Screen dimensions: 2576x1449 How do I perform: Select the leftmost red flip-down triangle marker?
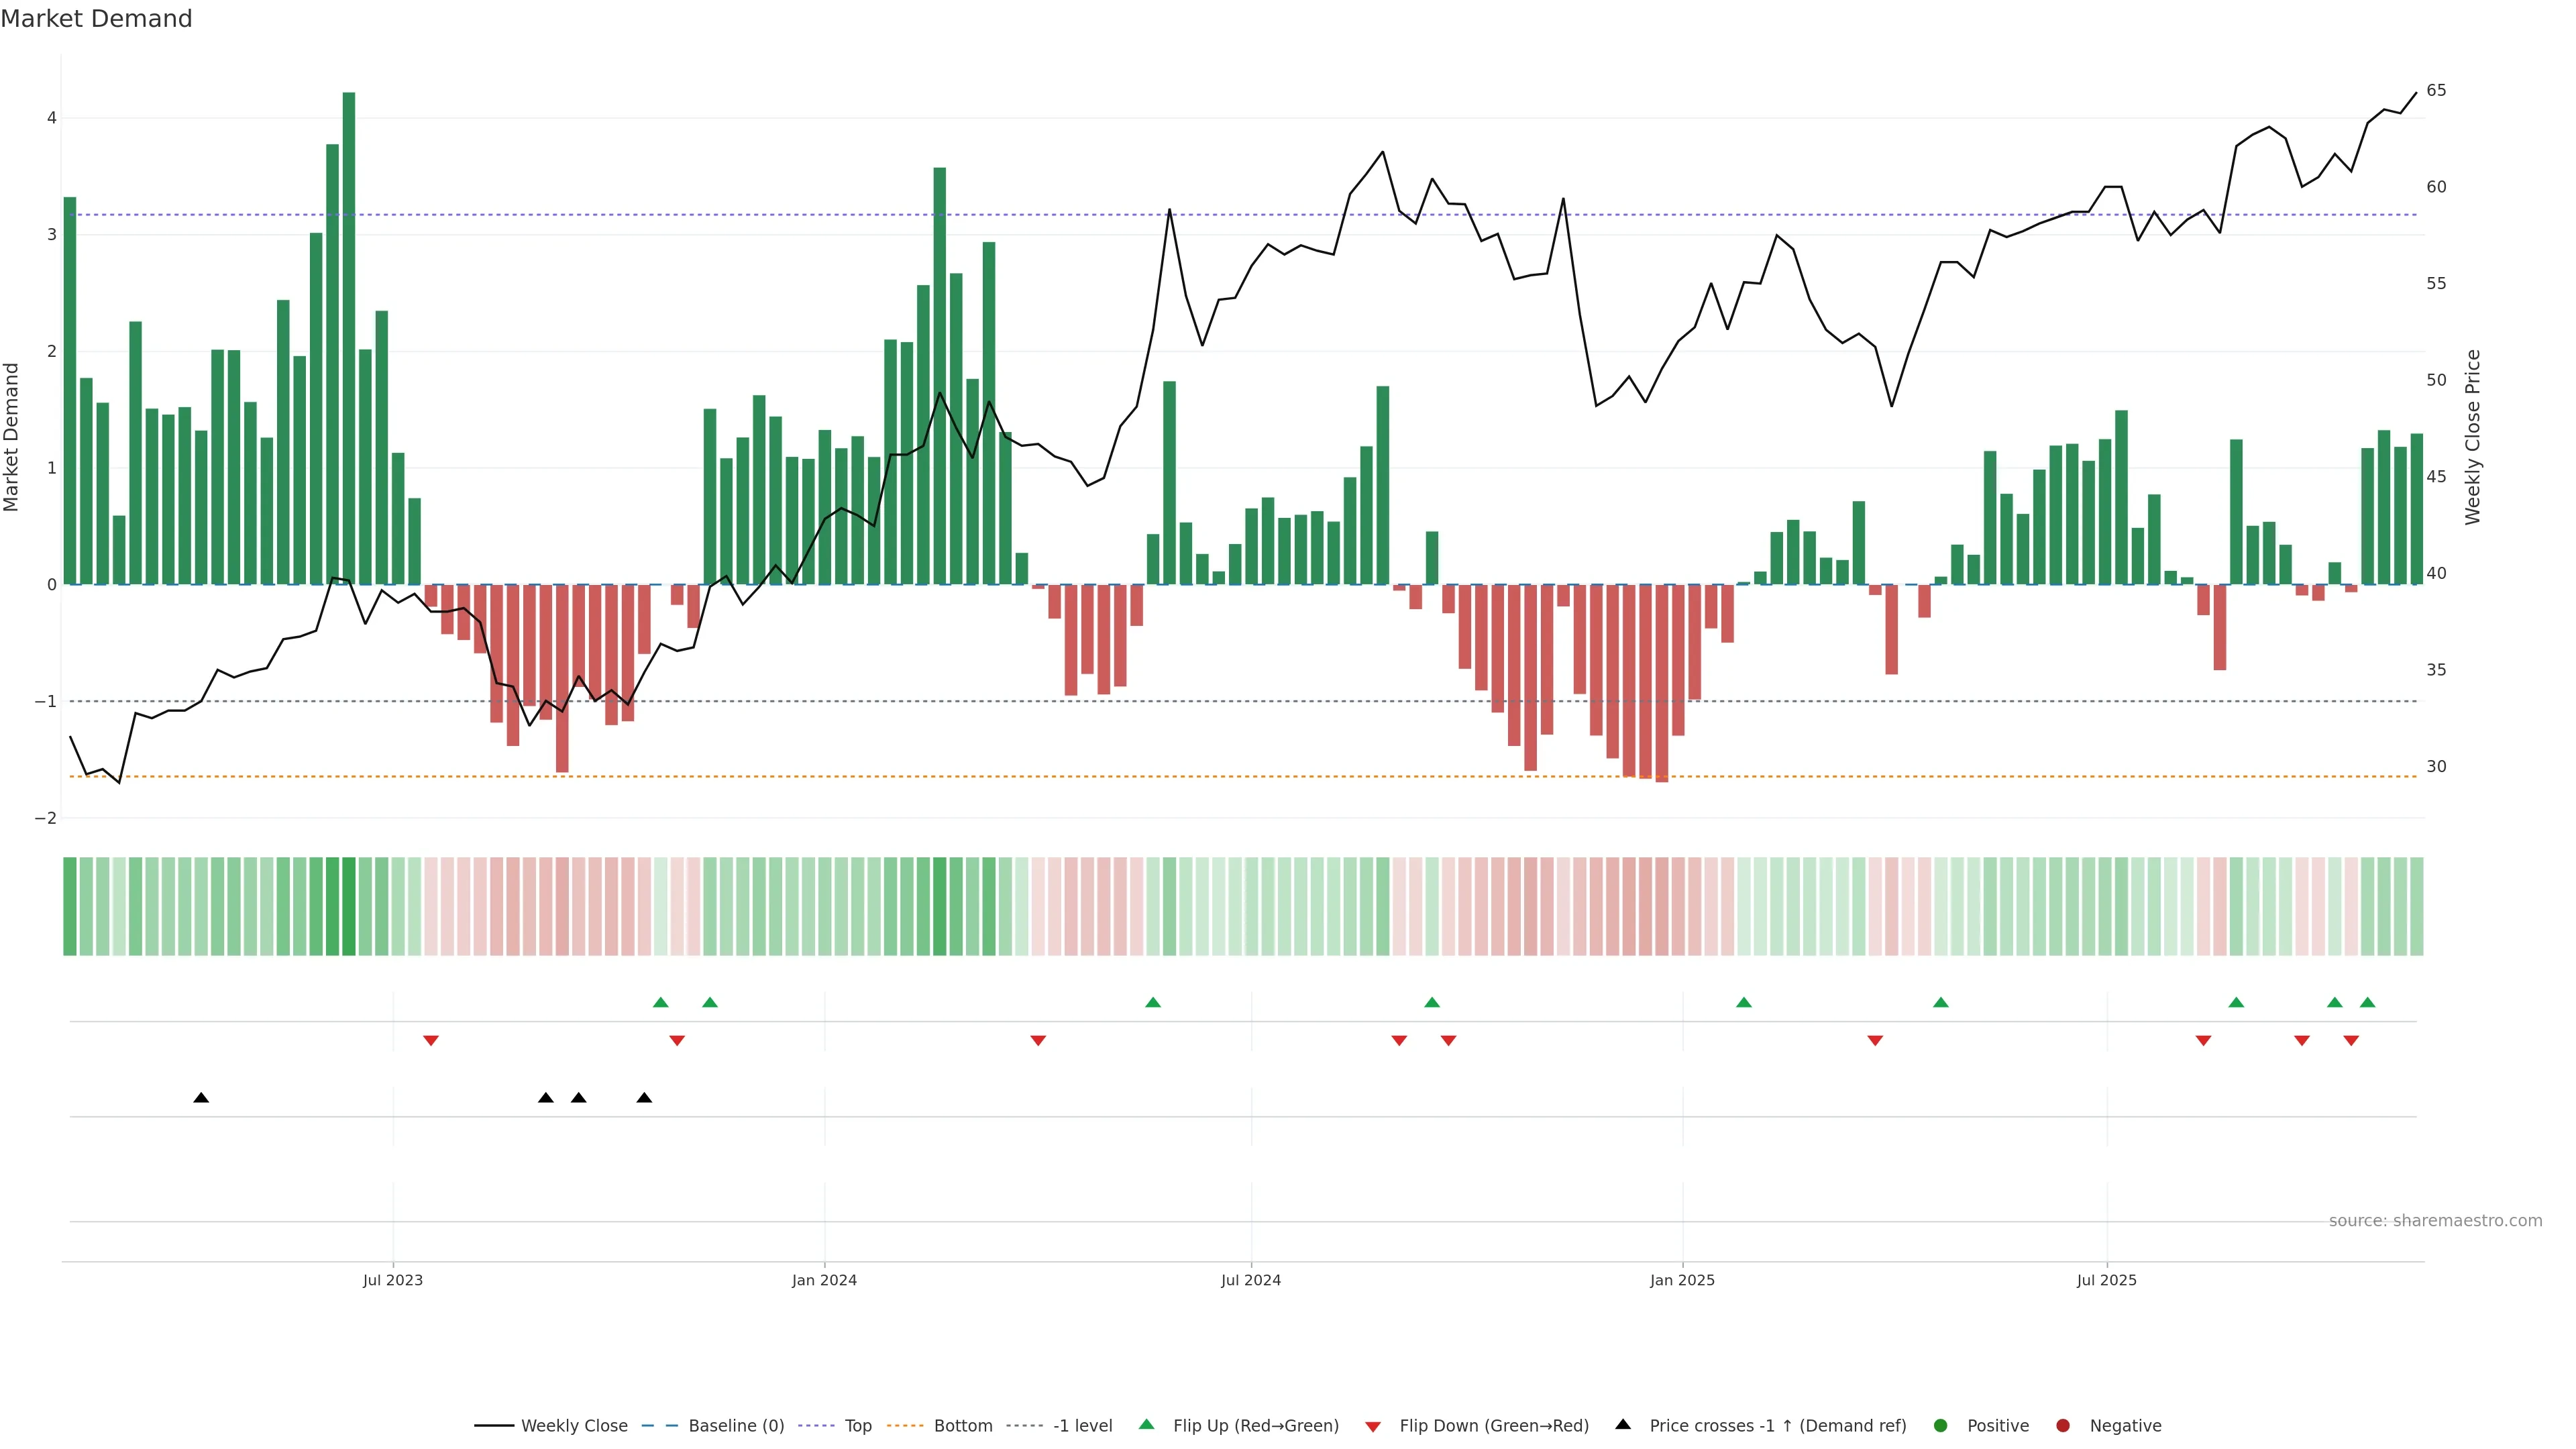[x=431, y=1041]
